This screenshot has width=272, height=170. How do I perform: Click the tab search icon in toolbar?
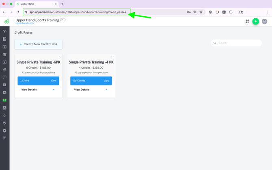pos(241,12)
